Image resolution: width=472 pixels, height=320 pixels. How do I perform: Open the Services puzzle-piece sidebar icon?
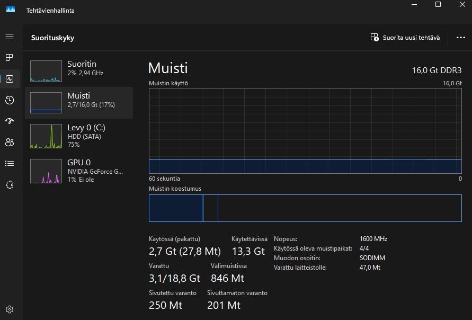10,185
